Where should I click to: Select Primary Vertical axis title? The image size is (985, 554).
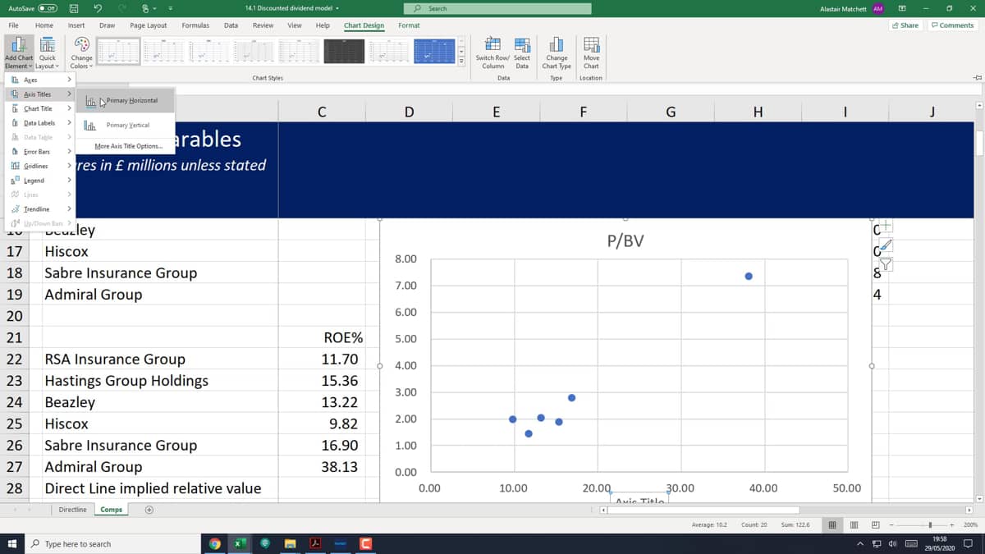(x=125, y=125)
